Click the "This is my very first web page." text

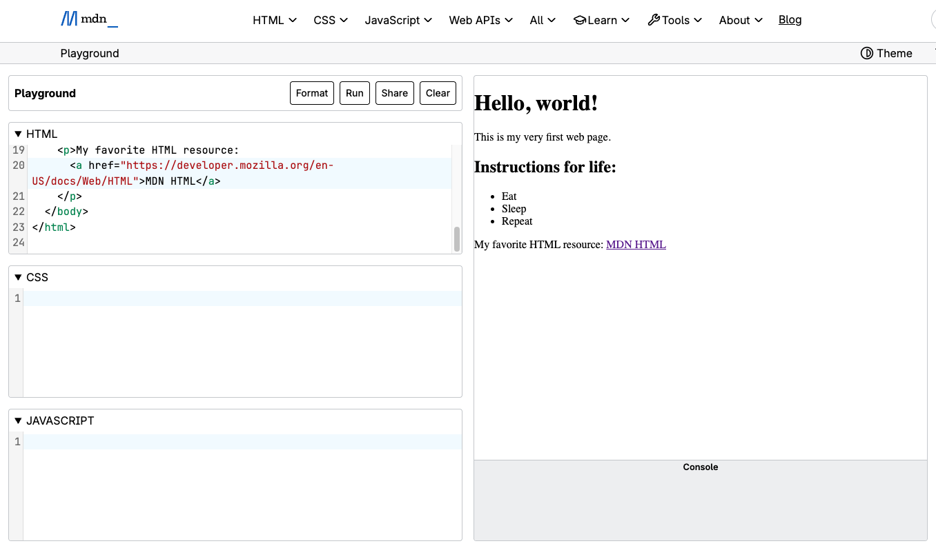[543, 137]
